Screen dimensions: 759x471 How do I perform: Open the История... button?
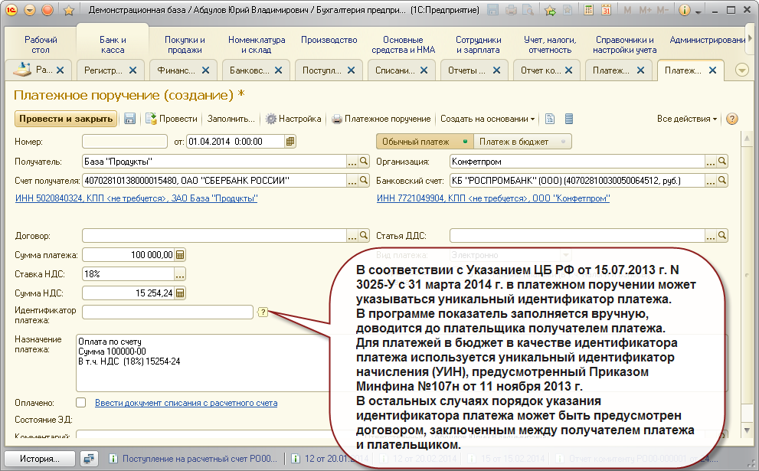pyautogui.click(x=40, y=459)
